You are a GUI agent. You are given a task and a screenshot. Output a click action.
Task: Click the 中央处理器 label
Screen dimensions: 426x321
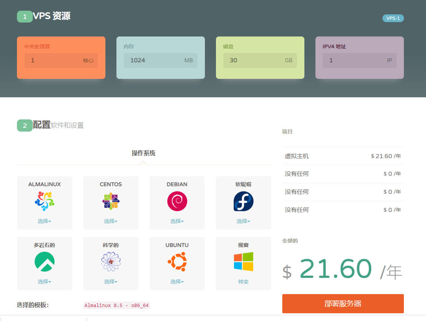37,46
